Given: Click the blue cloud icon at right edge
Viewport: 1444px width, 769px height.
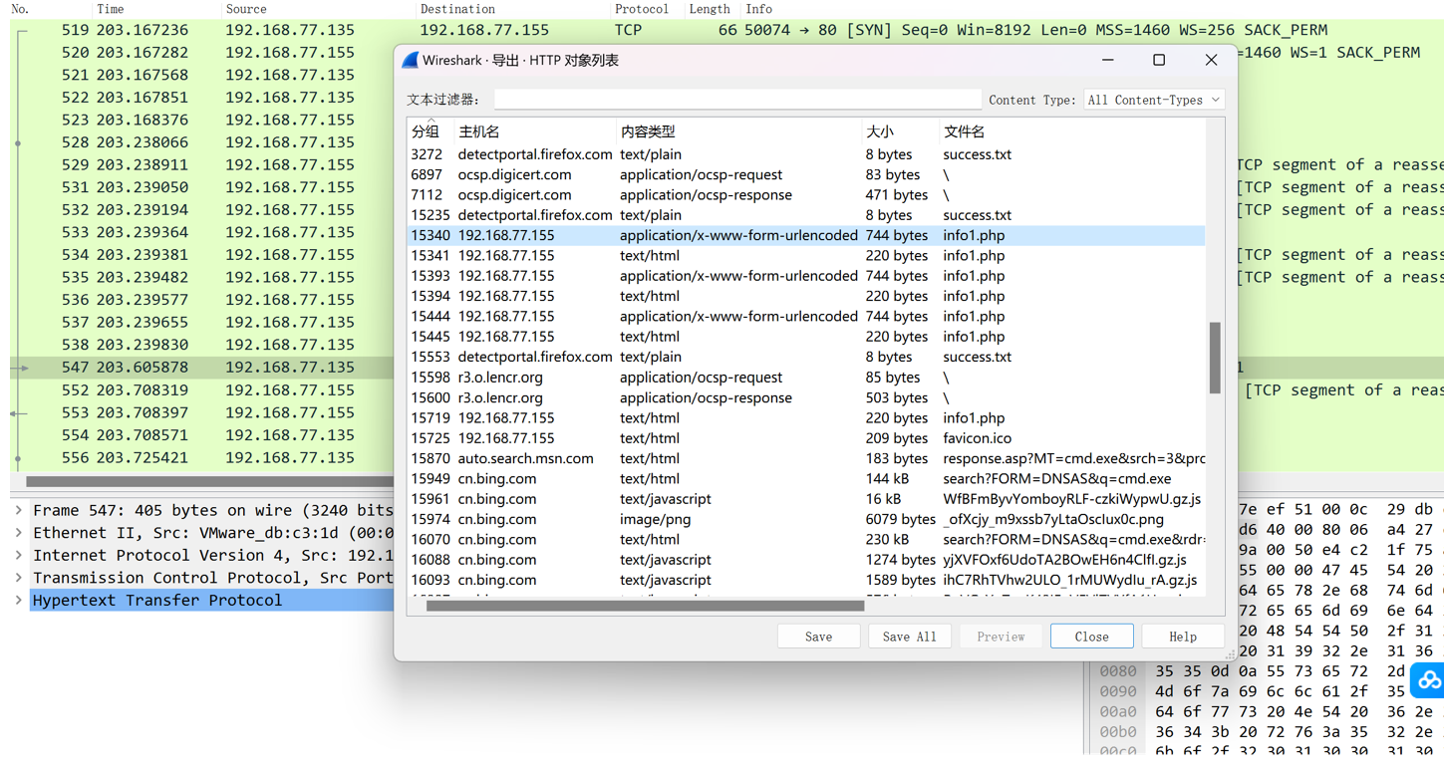Looking at the screenshot, I should [1429, 680].
